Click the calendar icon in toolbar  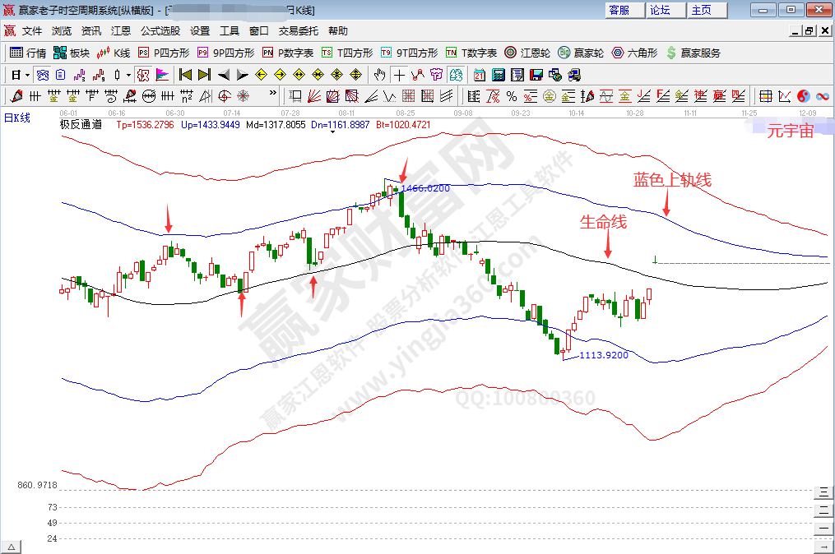pos(480,75)
